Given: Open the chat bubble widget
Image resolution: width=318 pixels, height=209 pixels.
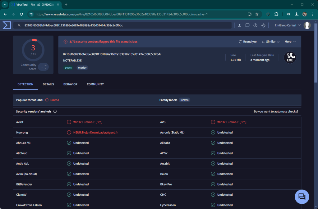Looking at the screenshot, I should click(x=302, y=197).
